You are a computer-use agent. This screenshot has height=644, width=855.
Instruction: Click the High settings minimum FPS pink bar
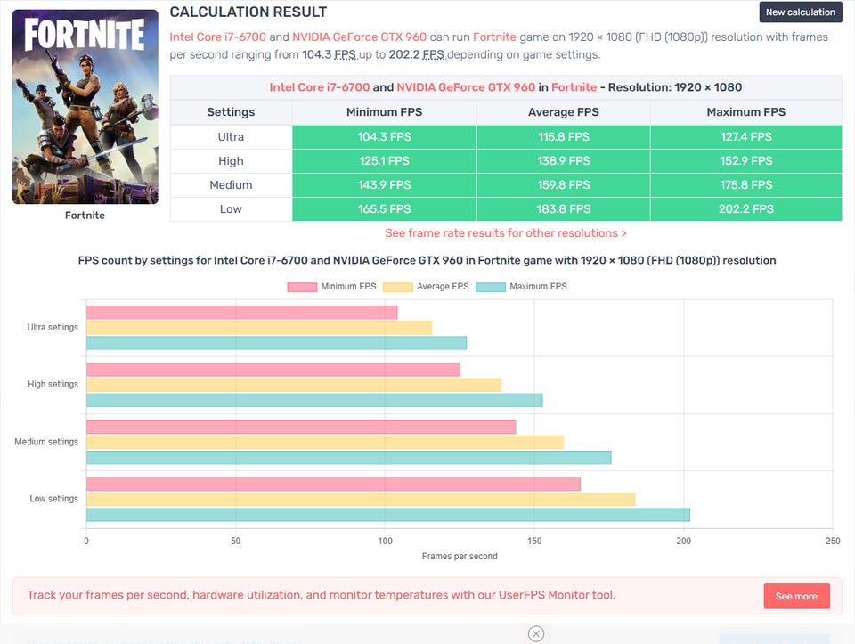273,370
